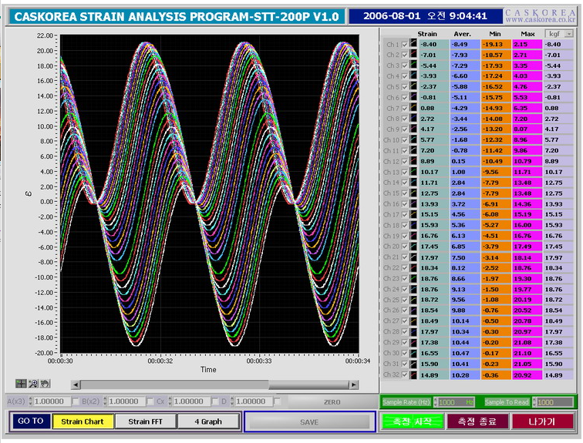
Task: Tick the checkbox next to A(x3) coefficient
Action: 76,401
